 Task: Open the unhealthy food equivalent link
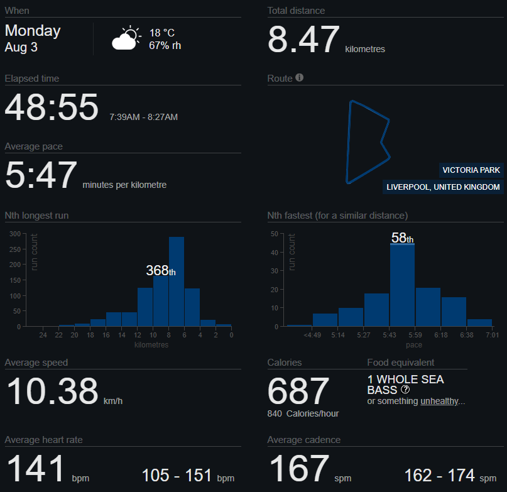pos(439,401)
